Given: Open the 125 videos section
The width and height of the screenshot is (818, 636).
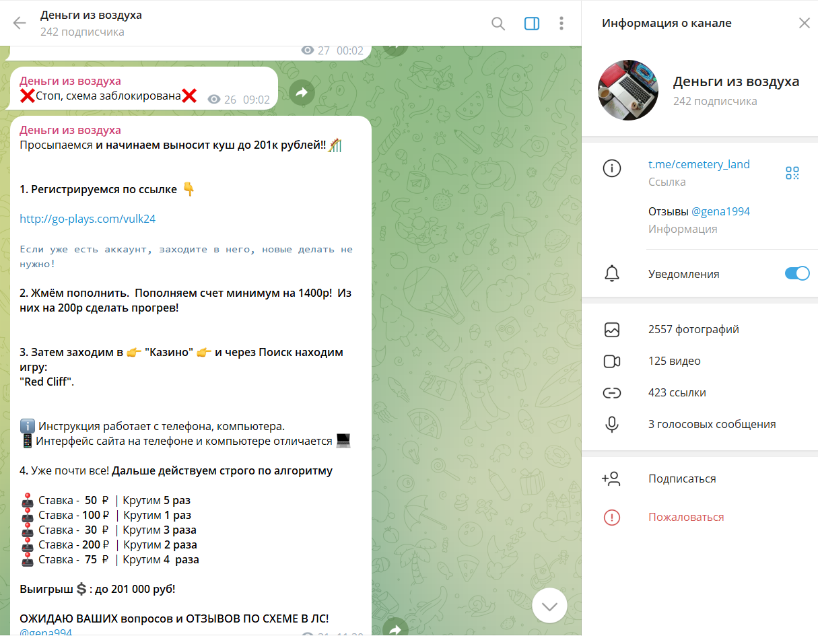Looking at the screenshot, I should coord(700,361).
